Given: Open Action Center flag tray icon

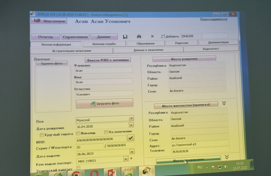Looking at the screenshot, I should (214, 167).
